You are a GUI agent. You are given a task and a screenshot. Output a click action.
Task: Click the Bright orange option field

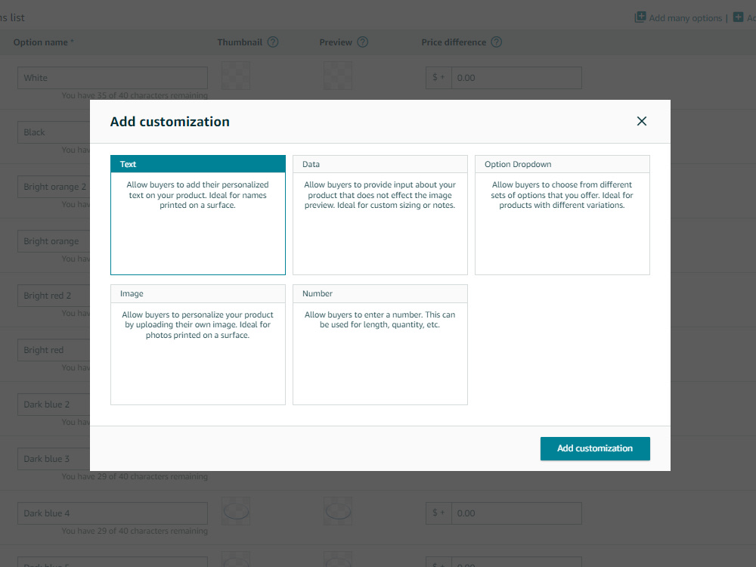coord(54,241)
